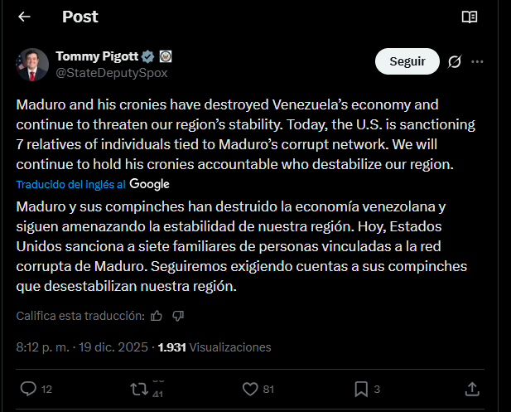Screen dimensions: 511x412
Task: Click the Tommy Pigott display name
Action: pyautogui.click(x=95, y=56)
